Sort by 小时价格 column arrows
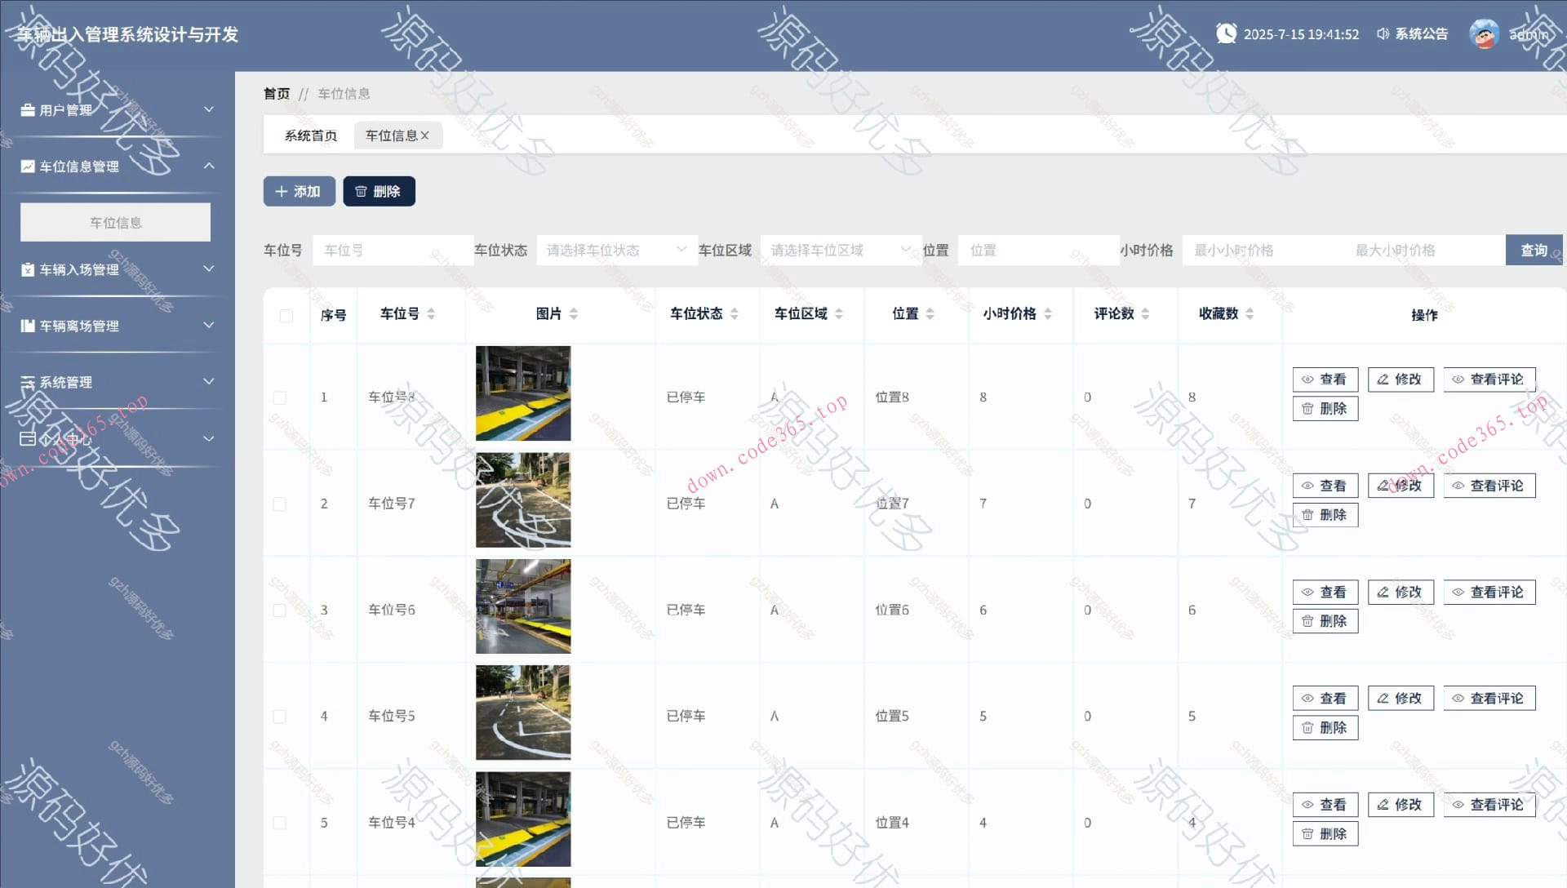1567x888 pixels. [1048, 314]
